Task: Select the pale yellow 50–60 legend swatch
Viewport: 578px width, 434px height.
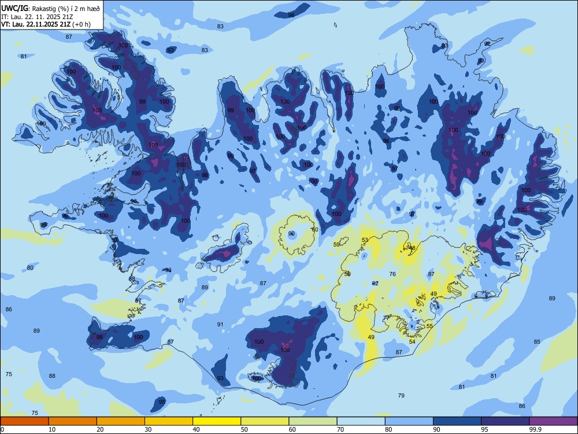Action: click(x=265, y=421)
